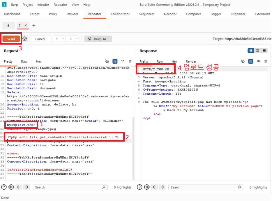The height and width of the screenshot is (201, 272).
Task: Switch to Dashboard tab
Action: [12, 14]
